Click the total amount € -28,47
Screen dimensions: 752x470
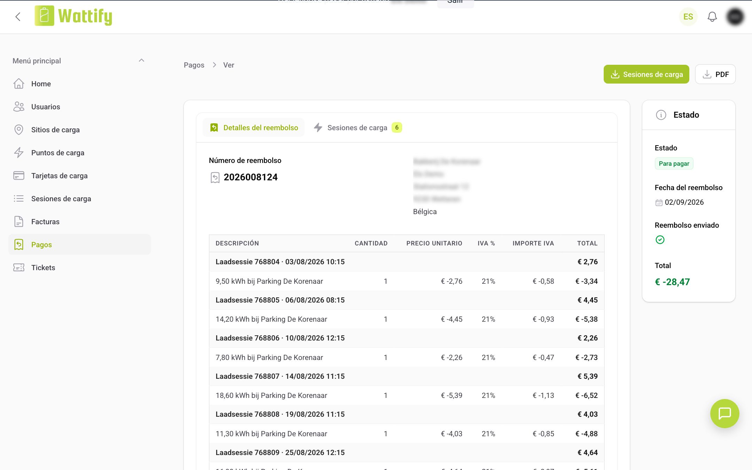672,282
